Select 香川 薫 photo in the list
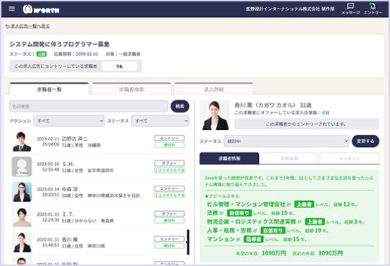This screenshot has width=390, height=266. (22, 242)
